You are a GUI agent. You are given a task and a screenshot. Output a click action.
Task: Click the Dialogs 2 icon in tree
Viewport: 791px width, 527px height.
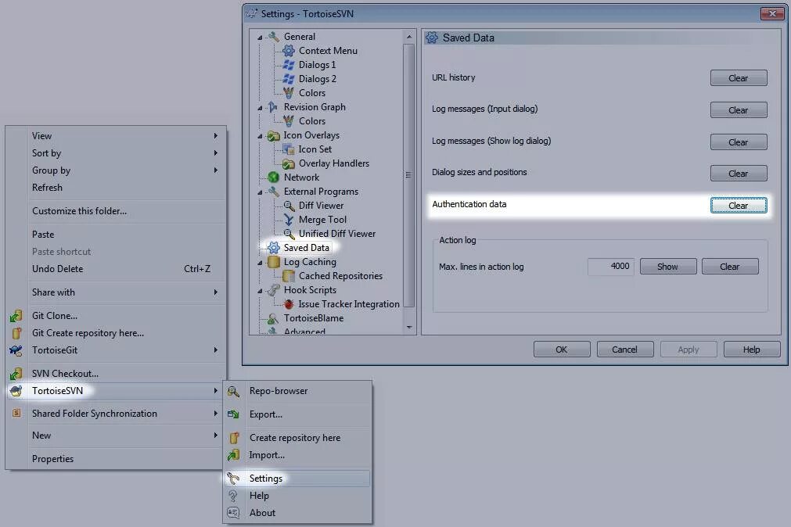(289, 79)
